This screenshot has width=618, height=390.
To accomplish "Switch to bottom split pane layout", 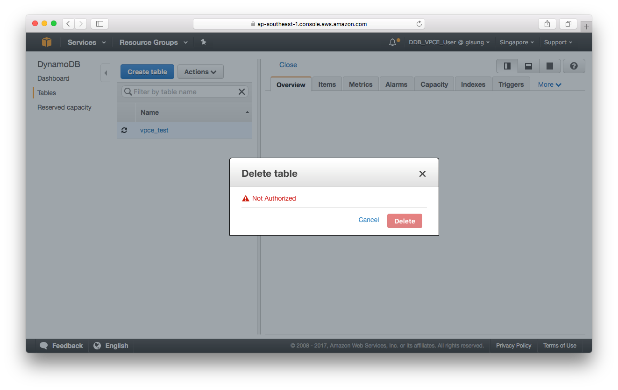I will coord(529,66).
